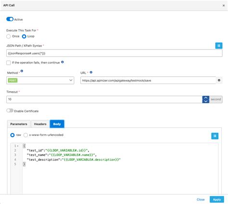228x204 pixels.
Task: Open variable picker icon in Body tab
Action: tap(215, 136)
